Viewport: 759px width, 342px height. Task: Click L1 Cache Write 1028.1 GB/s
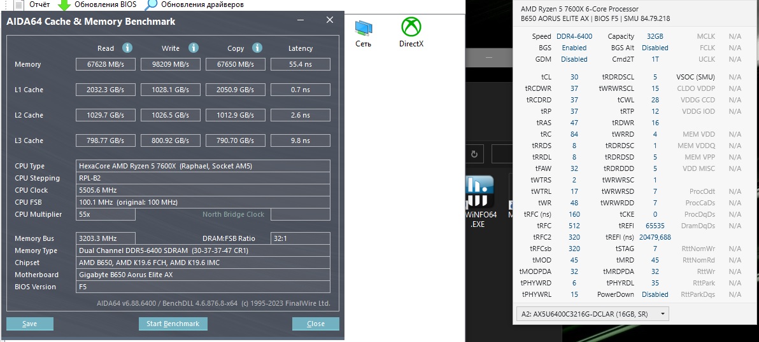[171, 90]
